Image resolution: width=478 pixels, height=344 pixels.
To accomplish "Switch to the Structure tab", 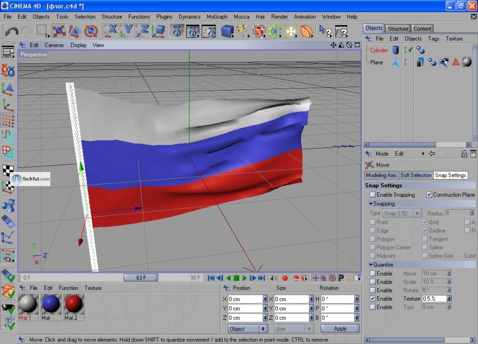I will pos(397,29).
